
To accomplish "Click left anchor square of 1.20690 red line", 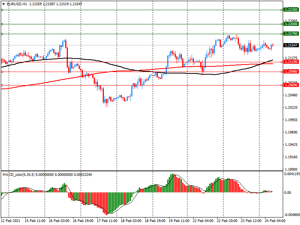I will click(x=2, y=85).
